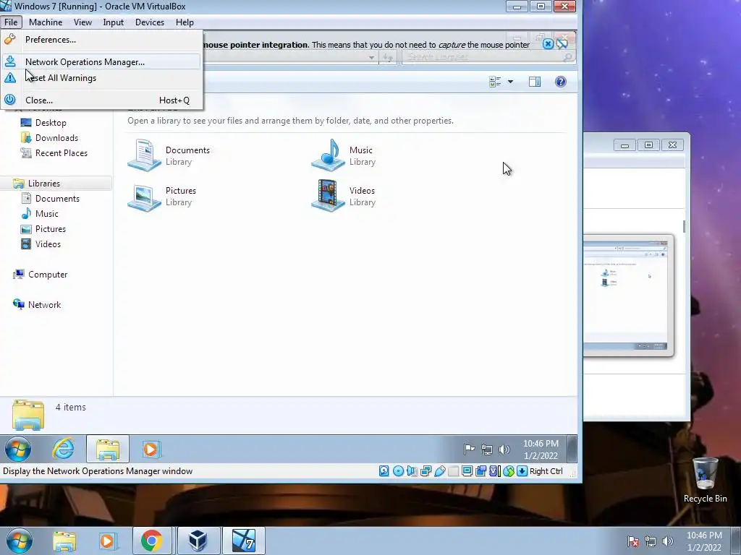Click hard disk activity status icon
The width and height of the screenshot is (741, 555).
pyautogui.click(x=384, y=471)
